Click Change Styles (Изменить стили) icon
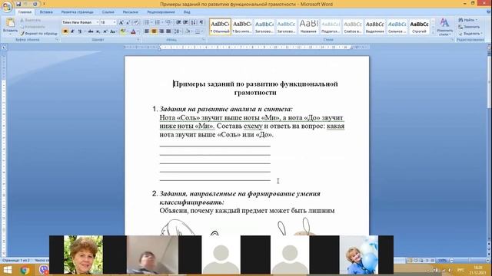492x276 pixels. point(444,26)
